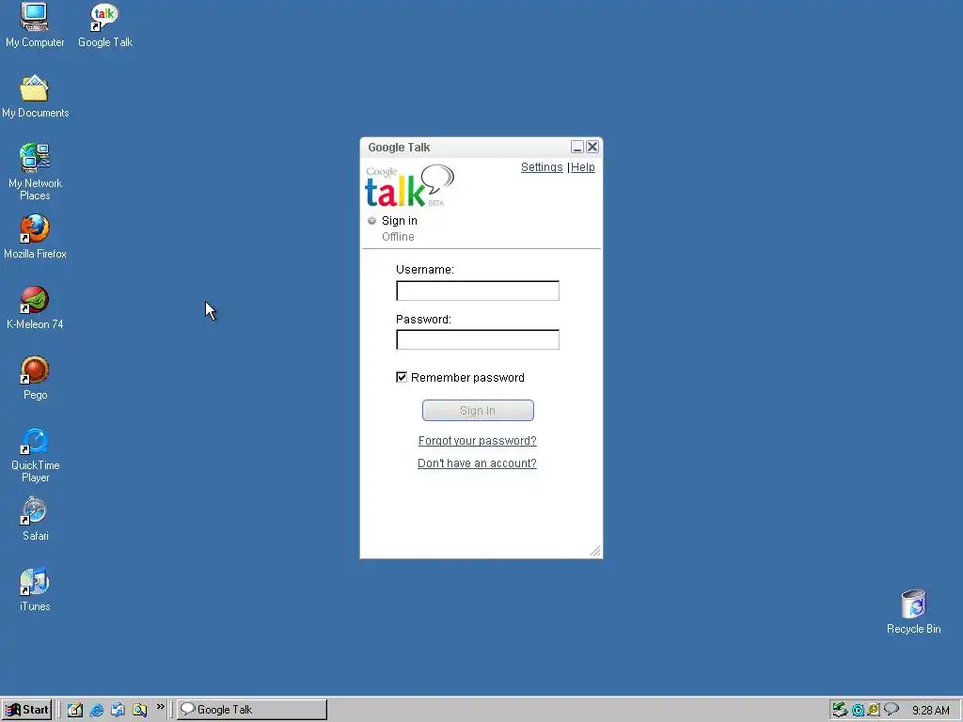Click the 9:28 AM system clock
Screen dimensions: 963x722
[930, 711]
